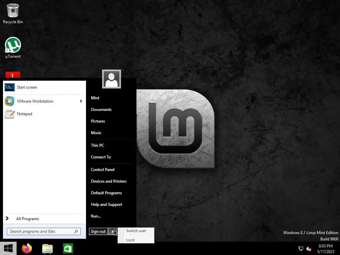Open Devices and Printers
This screenshot has width=340, height=255.
[109, 181]
